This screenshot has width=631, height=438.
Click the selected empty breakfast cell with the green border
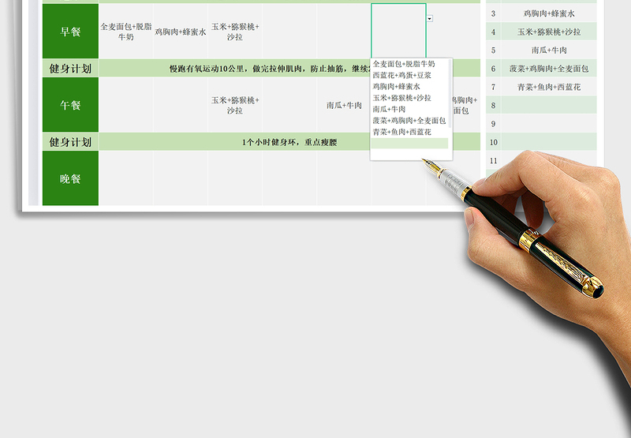point(398,31)
